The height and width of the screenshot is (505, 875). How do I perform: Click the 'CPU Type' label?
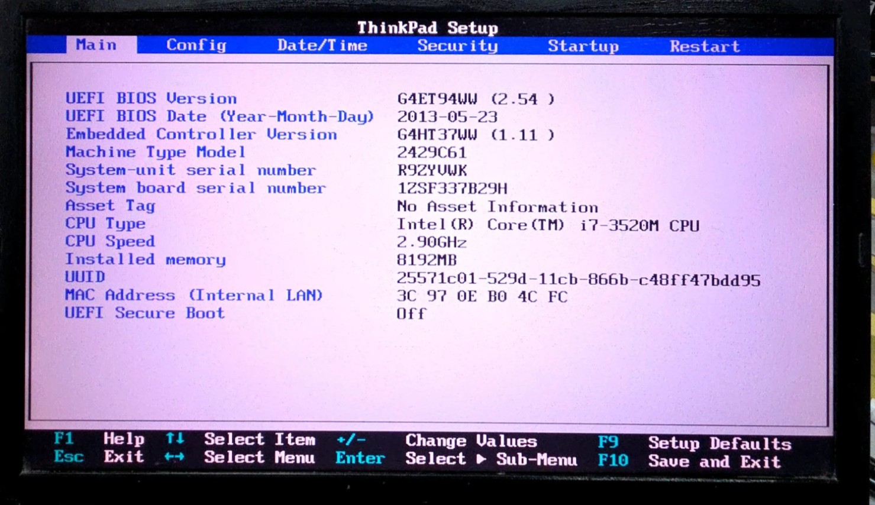tap(105, 224)
